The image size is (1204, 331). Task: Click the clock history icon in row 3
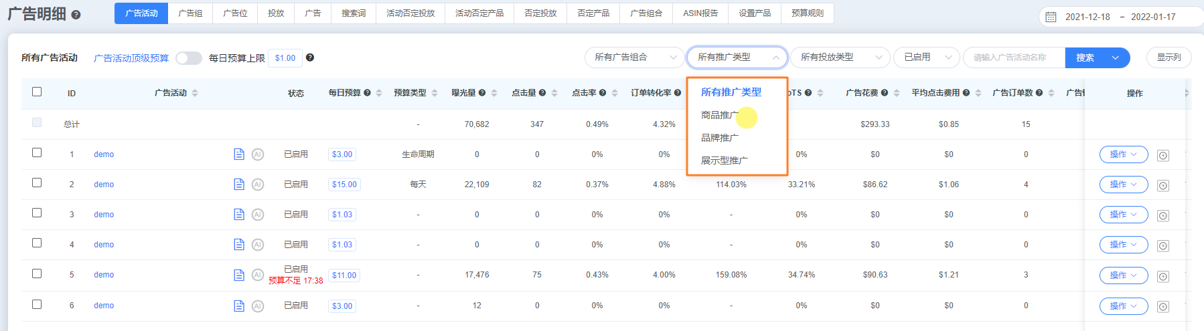coord(1163,216)
